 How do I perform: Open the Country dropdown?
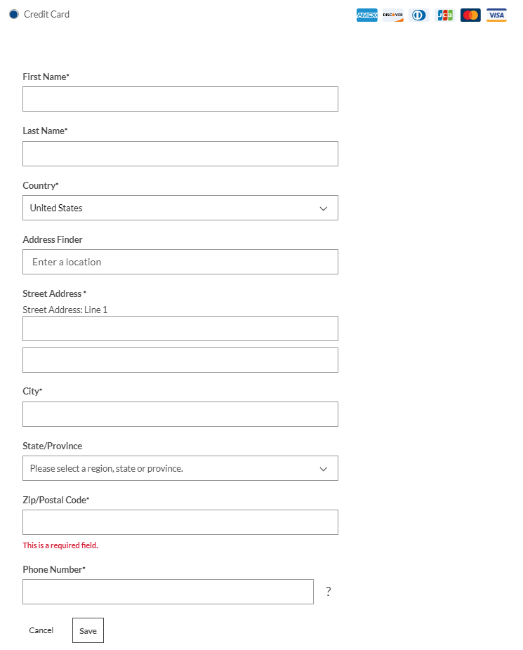180,208
